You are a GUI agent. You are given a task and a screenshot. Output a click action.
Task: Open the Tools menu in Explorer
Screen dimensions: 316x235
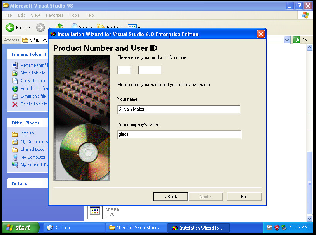tap(75, 15)
